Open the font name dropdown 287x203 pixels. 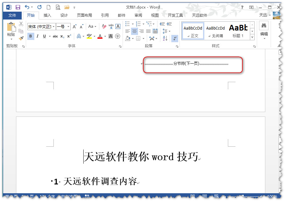54,27
